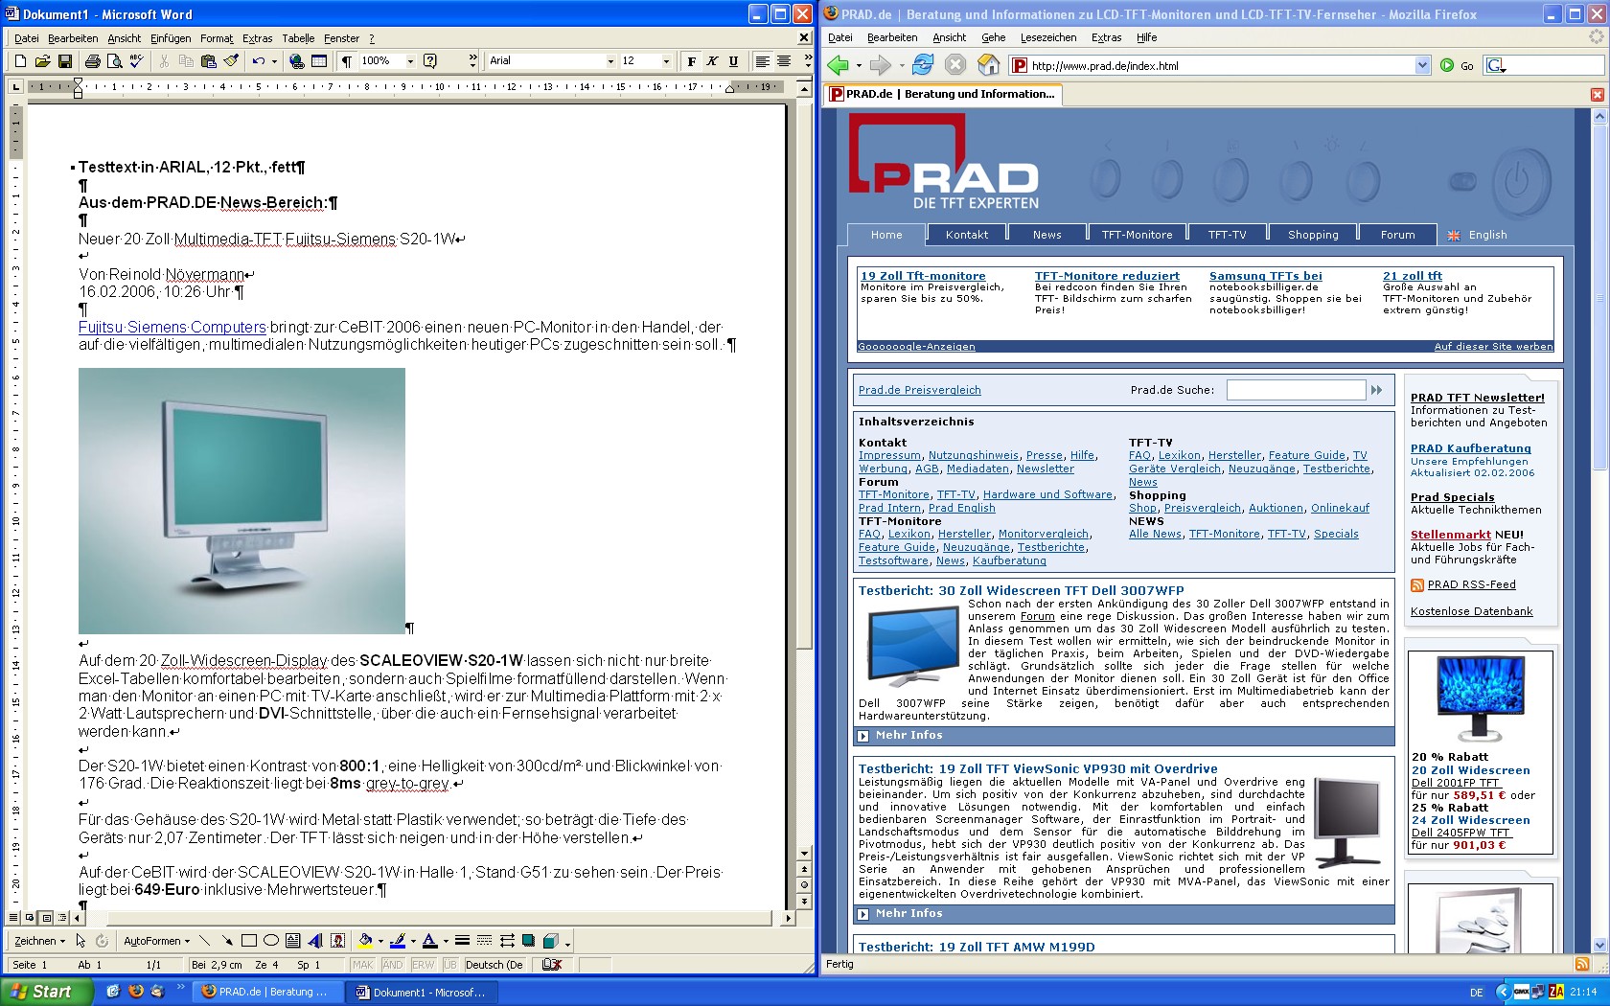Open the 100% zoom level dropdown

point(410,61)
